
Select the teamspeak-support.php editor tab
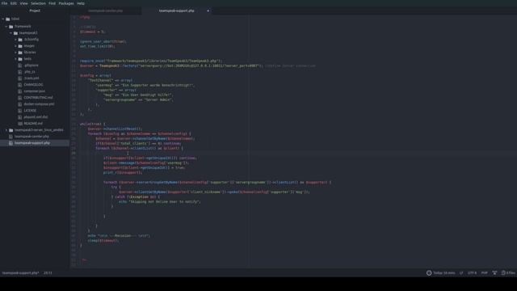pos(176,11)
